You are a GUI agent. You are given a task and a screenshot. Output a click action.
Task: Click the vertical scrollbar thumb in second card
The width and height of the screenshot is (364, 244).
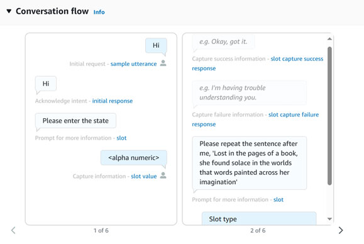(x=329, y=116)
